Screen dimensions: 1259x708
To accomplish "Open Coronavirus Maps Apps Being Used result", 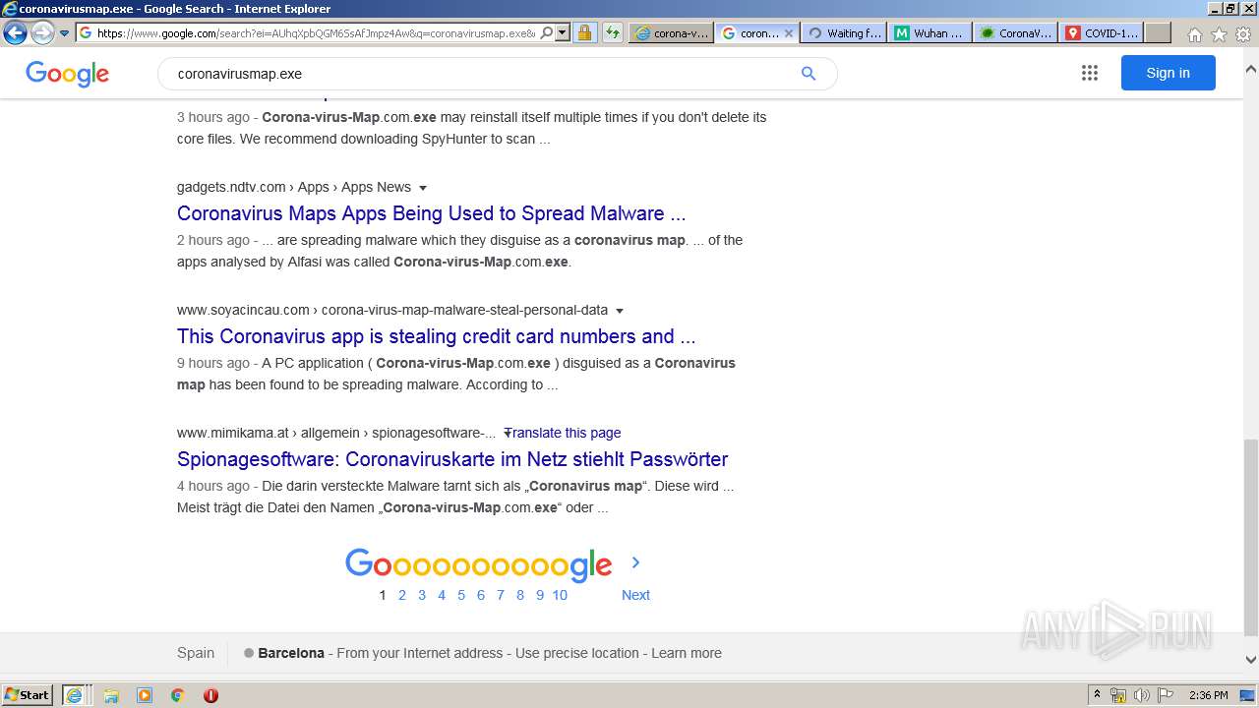I will tap(431, 213).
